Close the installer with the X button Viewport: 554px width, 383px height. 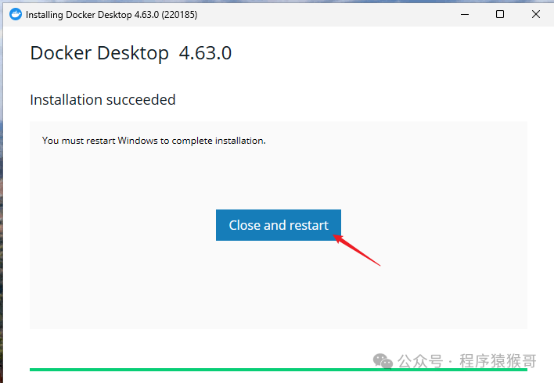pos(536,14)
